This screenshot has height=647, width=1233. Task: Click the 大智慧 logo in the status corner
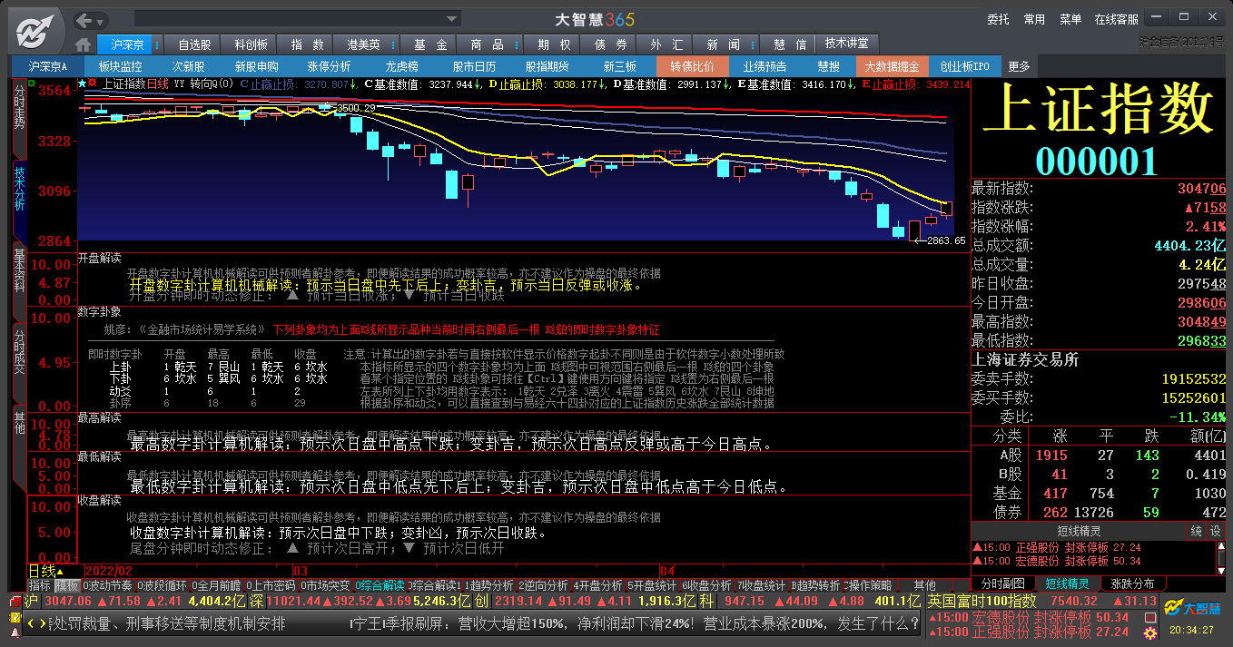click(x=1191, y=606)
